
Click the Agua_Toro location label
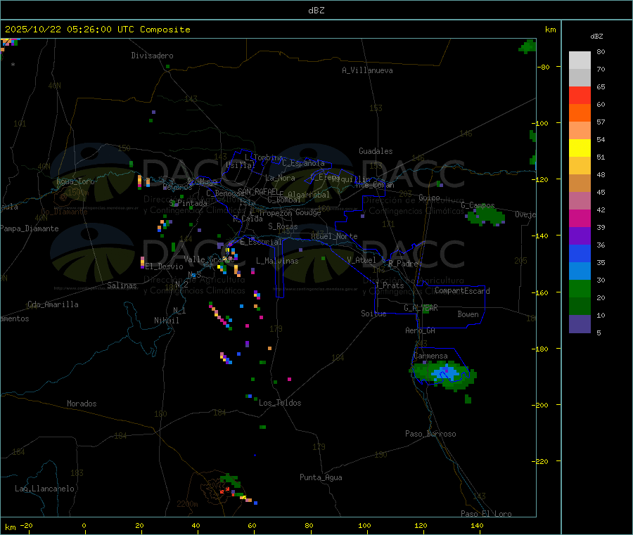75,181
